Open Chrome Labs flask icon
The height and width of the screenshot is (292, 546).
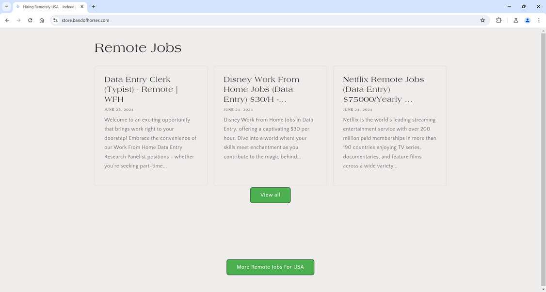point(516,20)
